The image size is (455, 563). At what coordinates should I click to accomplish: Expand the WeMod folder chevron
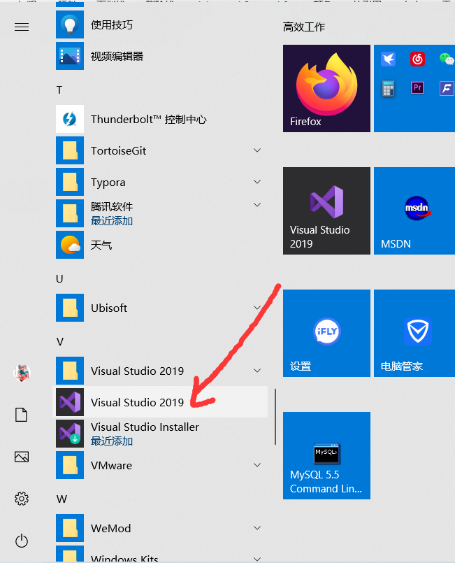point(257,528)
